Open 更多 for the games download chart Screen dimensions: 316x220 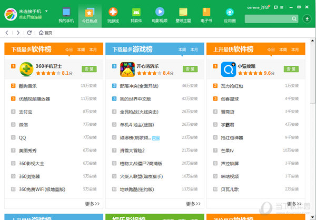193,204
